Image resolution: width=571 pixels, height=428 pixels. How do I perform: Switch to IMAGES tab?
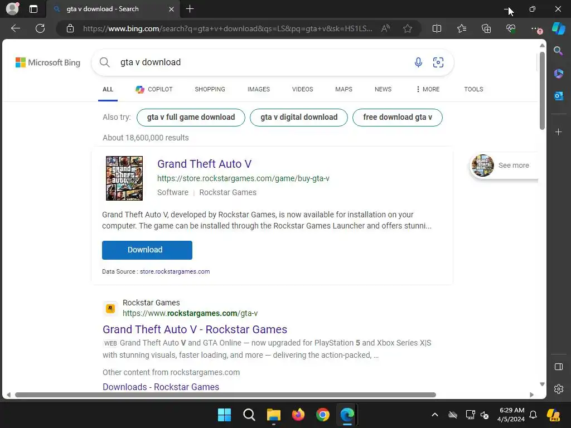tap(259, 89)
